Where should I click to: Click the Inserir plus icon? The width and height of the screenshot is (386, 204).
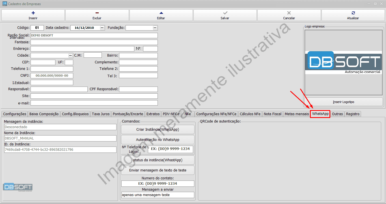pos(33,13)
